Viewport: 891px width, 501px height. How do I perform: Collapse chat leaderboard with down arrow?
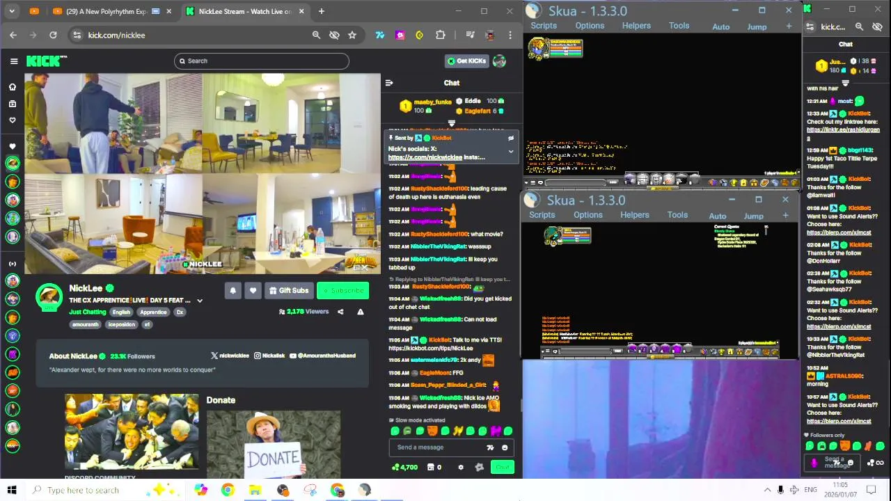451,123
